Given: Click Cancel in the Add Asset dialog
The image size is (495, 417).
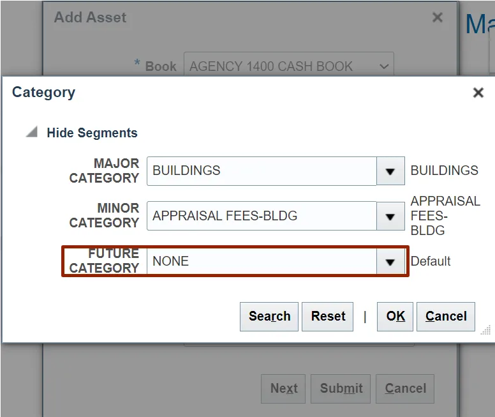Looking at the screenshot, I should point(405,389).
